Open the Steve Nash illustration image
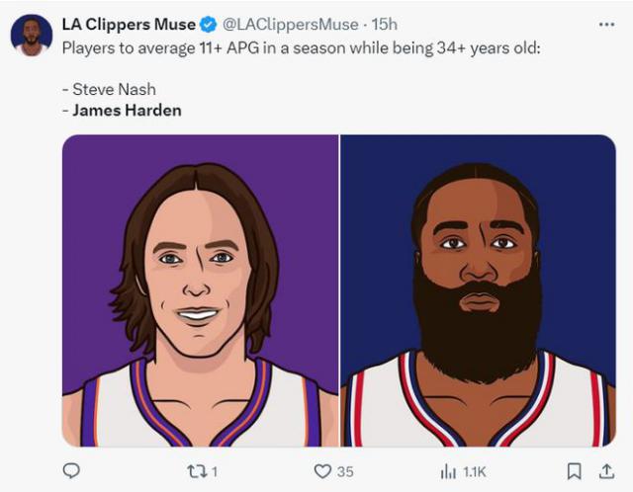The height and width of the screenshot is (492, 633). tap(201, 290)
